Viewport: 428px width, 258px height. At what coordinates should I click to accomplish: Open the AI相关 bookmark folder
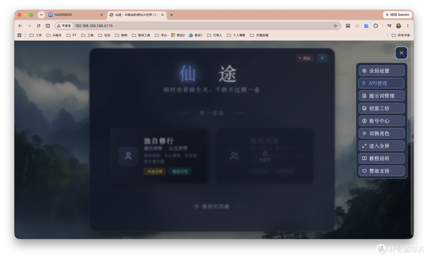pyautogui.click(x=54, y=35)
